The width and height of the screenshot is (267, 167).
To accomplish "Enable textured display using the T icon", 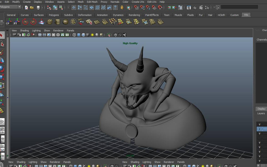I will tap(67, 35).
